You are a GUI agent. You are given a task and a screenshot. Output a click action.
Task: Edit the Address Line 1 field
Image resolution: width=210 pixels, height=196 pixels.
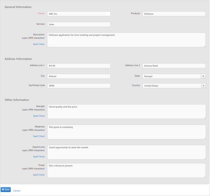click(79, 66)
